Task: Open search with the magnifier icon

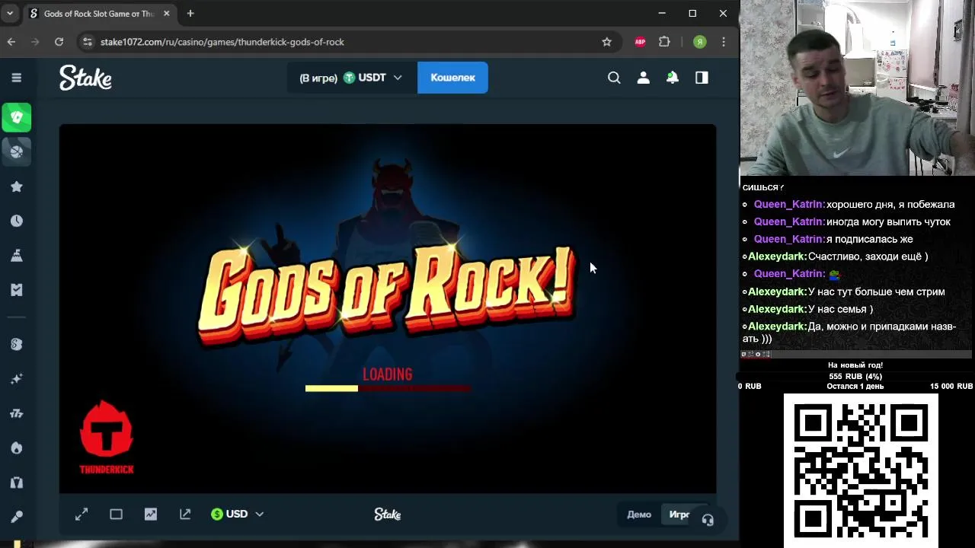Action: click(x=614, y=78)
